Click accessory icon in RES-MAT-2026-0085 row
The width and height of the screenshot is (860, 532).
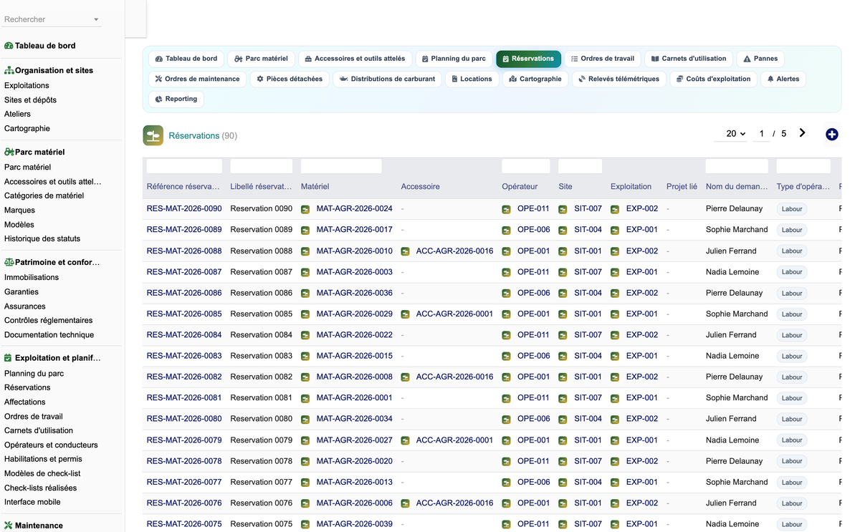[x=405, y=314]
